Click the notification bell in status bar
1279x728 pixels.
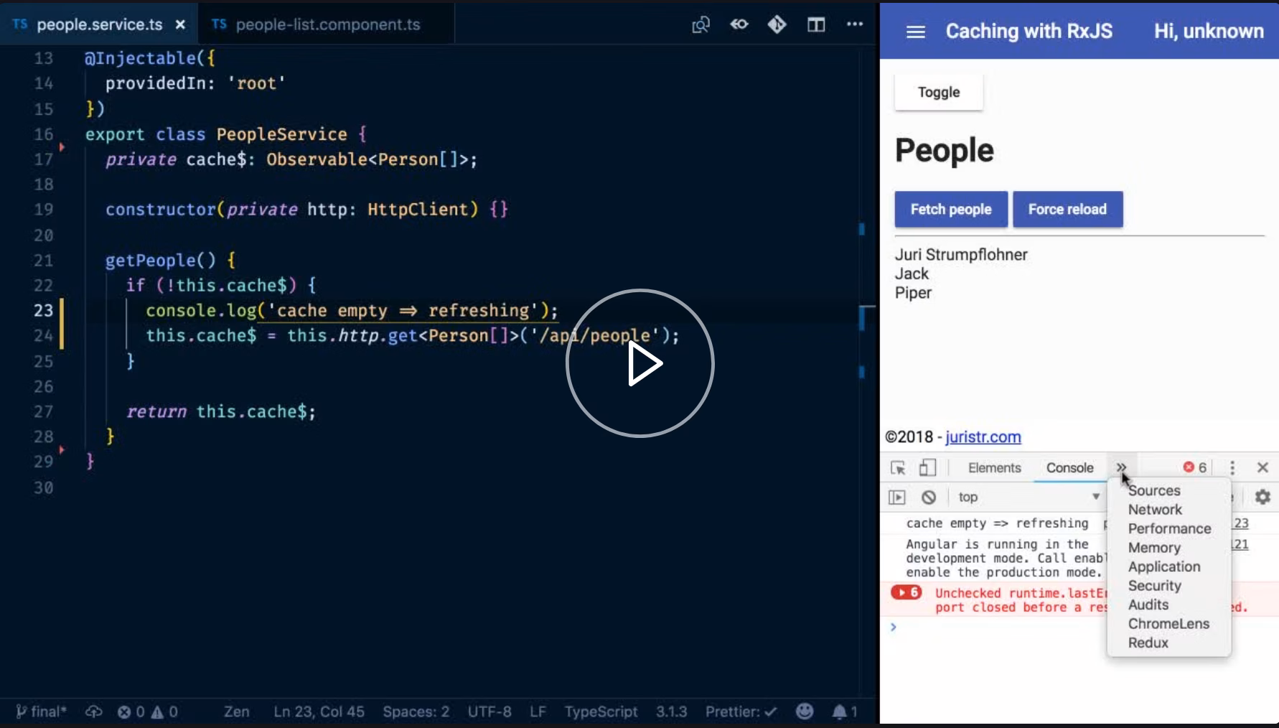[x=839, y=711]
